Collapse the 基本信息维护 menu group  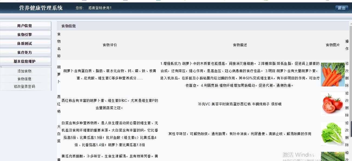[x=25, y=61]
